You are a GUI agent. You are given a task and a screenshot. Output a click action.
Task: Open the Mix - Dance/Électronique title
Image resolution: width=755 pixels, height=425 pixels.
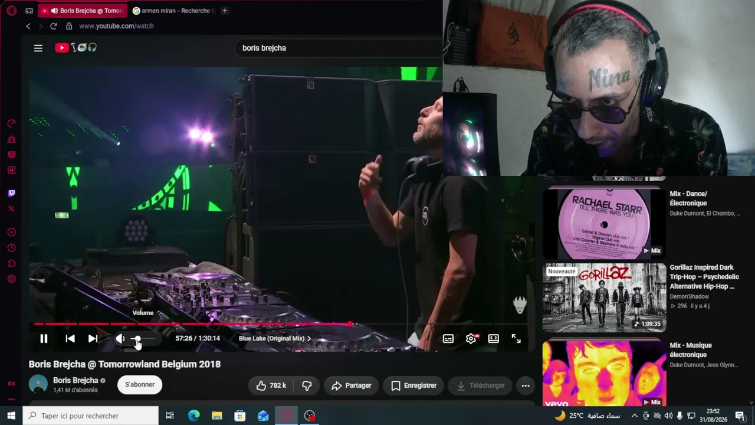688,198
